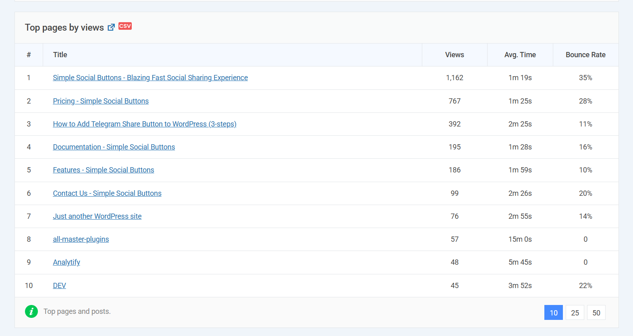
Task: Select the 99 views cell
Action: (455, 193)
